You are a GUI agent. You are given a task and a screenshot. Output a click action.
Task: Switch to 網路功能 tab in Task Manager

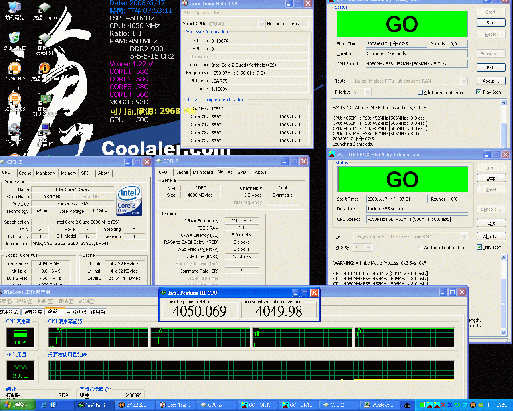(x=76, y=312)
